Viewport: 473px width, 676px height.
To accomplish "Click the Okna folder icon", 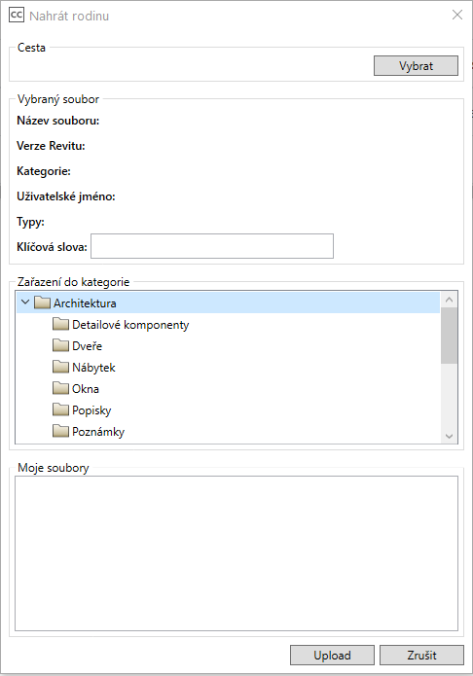I will (61, 388).
